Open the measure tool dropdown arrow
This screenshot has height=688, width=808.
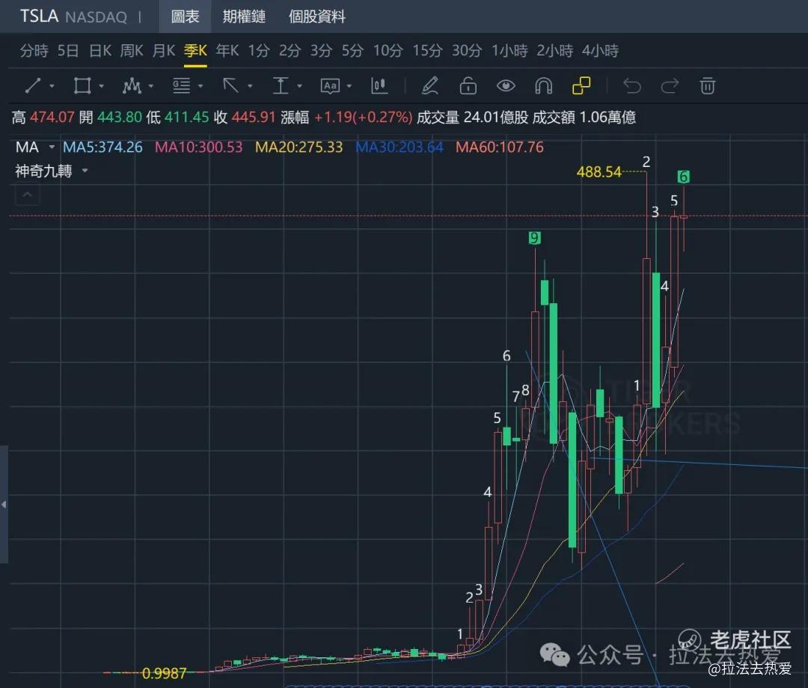[299, 86]
